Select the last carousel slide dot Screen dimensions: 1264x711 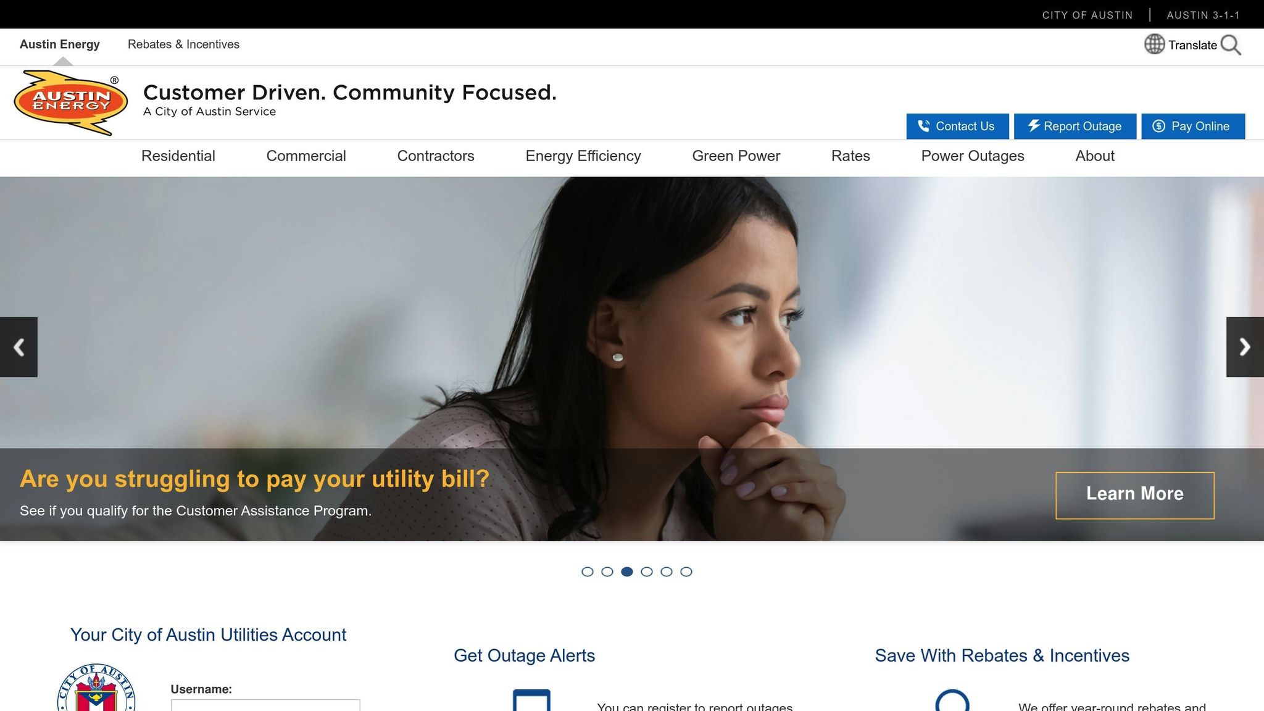click(686, 572)
